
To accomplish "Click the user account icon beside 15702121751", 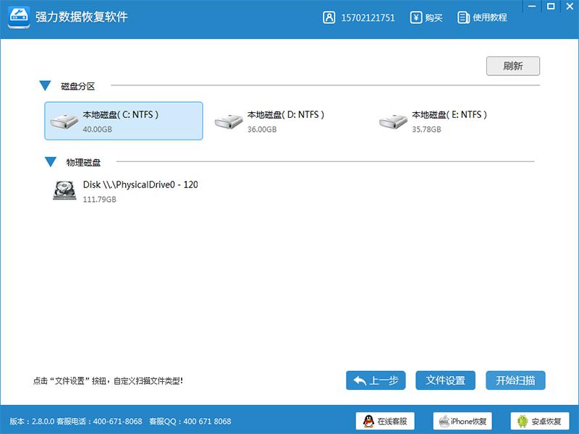I will tap(329, 17).
